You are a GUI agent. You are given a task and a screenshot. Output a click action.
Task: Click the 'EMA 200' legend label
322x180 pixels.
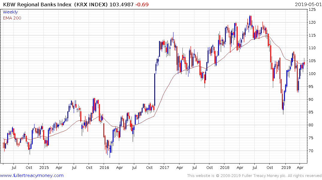pyautogui.click(x=12, y=18)
